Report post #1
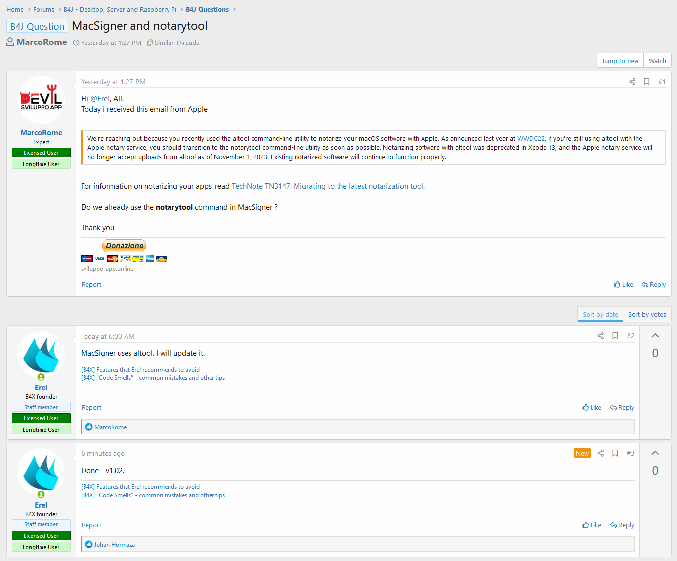Viewport: 677px width, 561px height. tap(91, 285)
